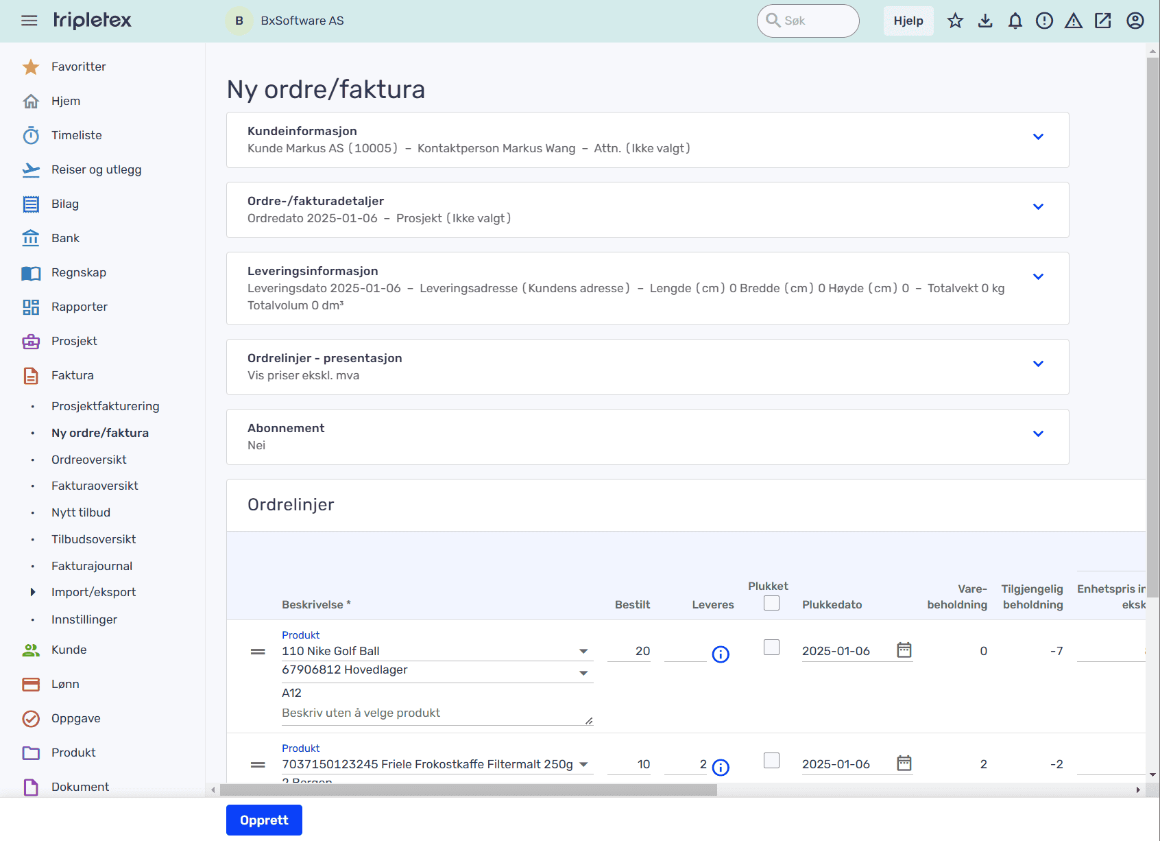Click the notifications bell icon
Viewport: 1160px width, 841px height.
point(1015,21)
